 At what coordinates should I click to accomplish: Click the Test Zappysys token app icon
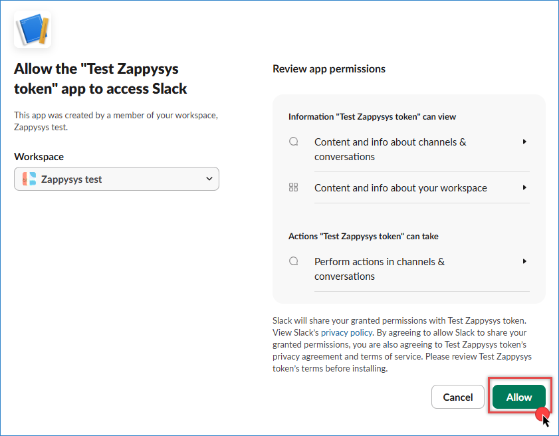(33, 29)
